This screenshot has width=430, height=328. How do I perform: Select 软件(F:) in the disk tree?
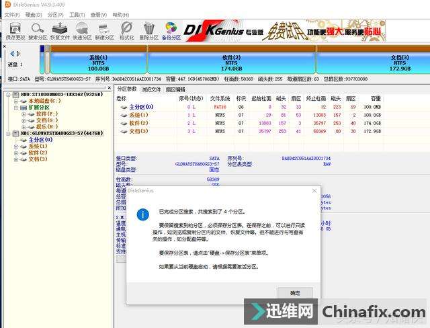click(47, 114)
